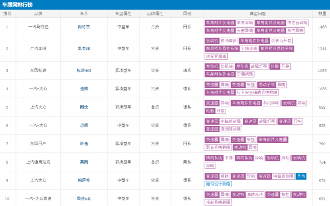Screen dimensions: 330x206
Task: Open the 帕萨特 car series link
Action: coord(84,180)
